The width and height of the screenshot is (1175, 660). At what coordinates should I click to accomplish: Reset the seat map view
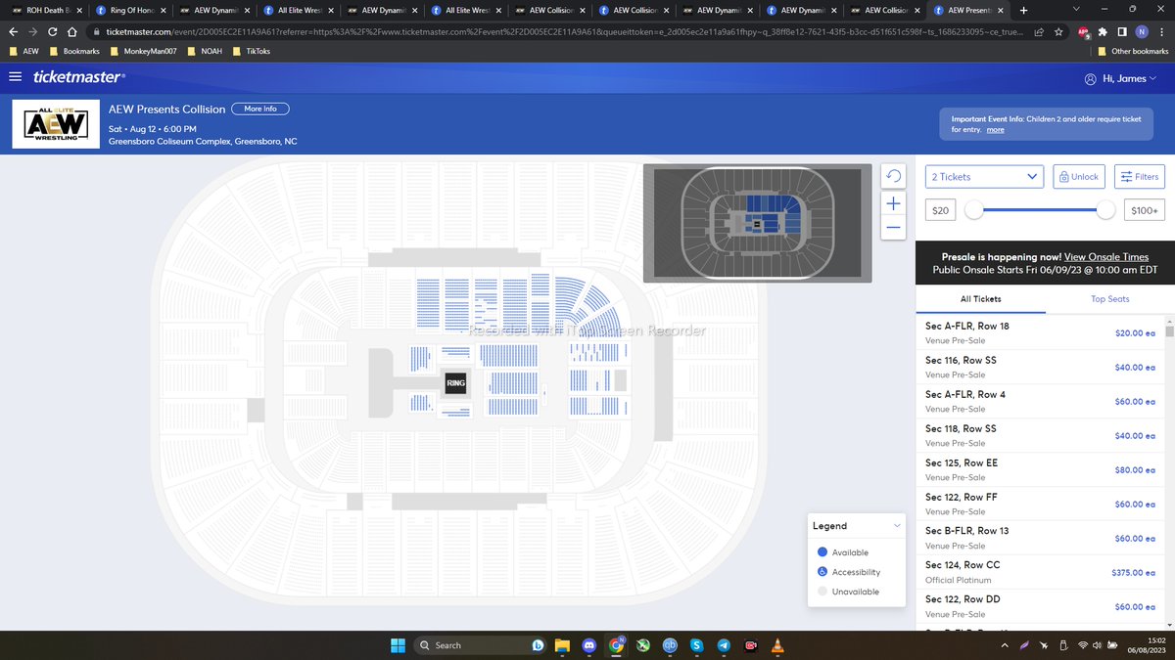[x=892, y=175]
